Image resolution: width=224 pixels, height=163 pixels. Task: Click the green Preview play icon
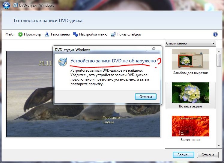pyautogui.click(x=20, y=34)
